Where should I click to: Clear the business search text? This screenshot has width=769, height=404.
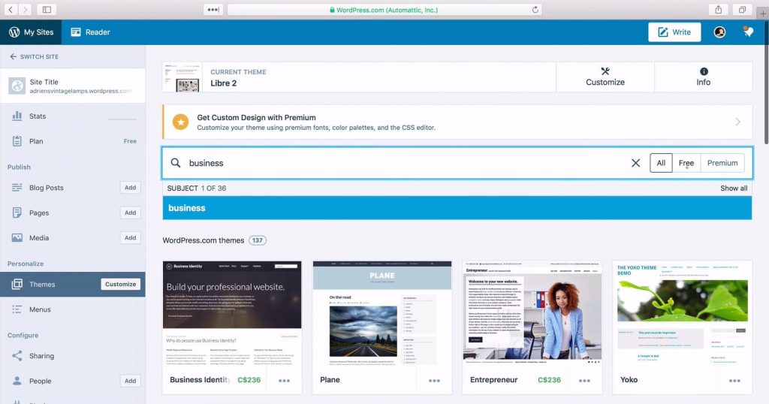click(x=635, y=163)
